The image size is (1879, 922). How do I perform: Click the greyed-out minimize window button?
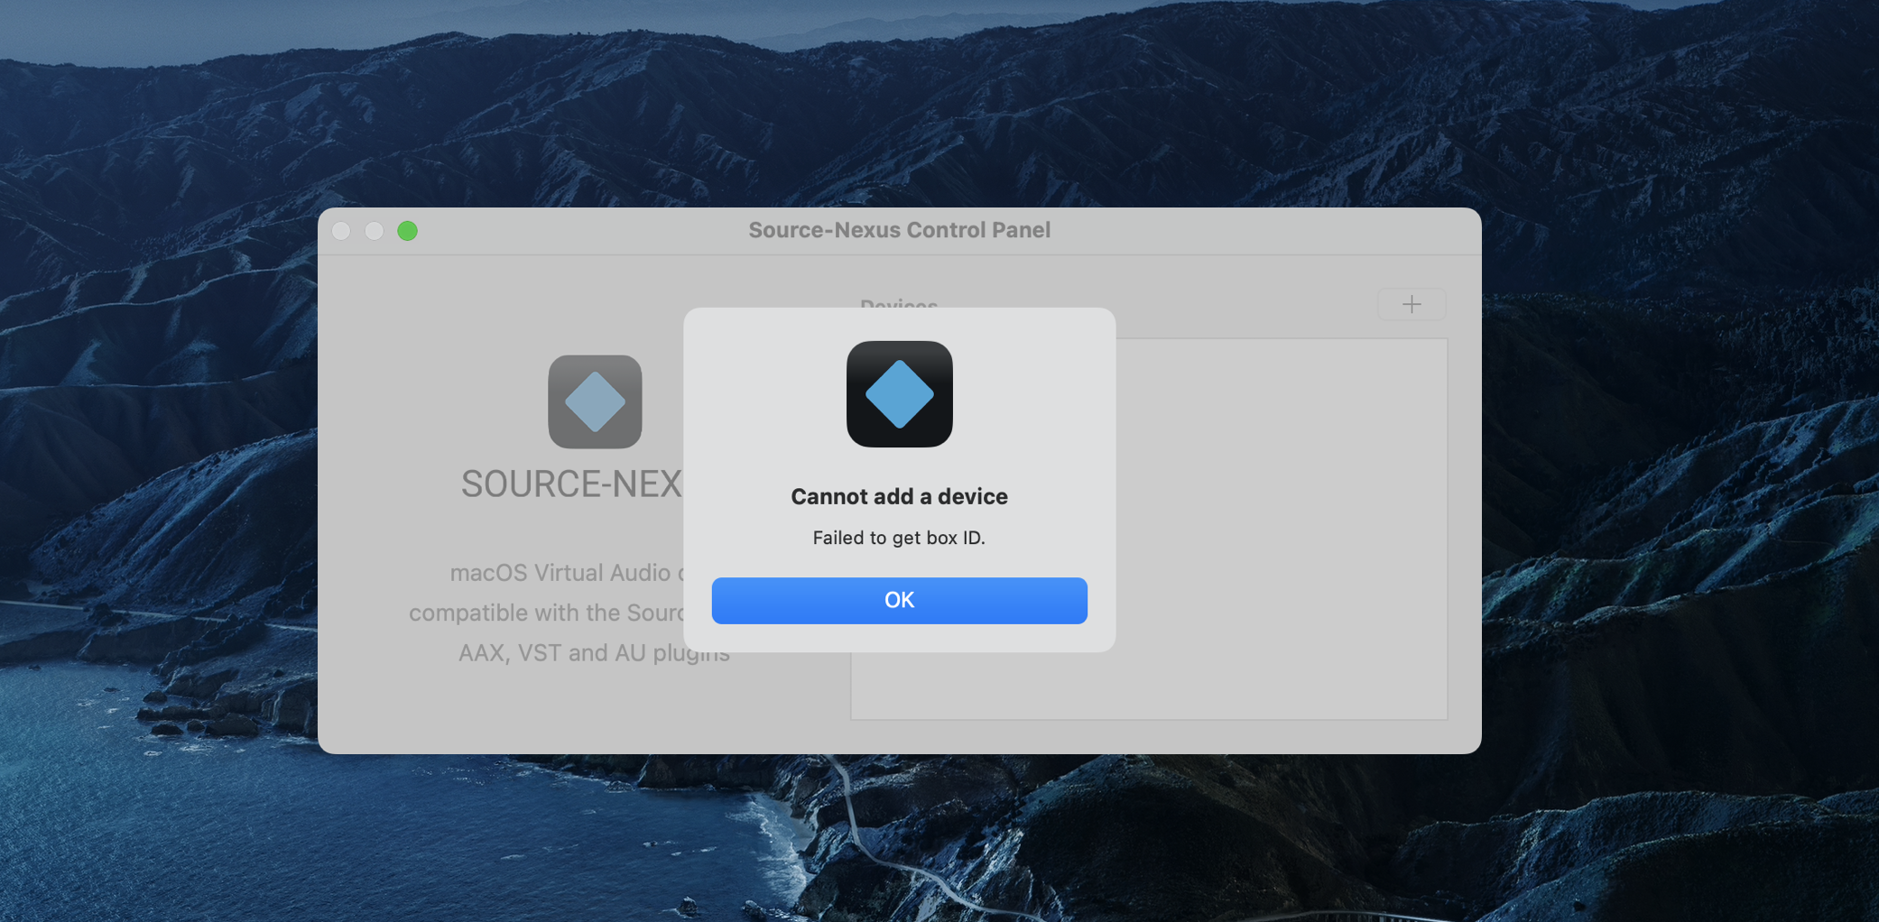[375, 231]
